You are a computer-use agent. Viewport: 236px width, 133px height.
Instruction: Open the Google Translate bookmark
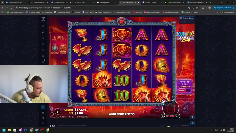click(62, 12)
